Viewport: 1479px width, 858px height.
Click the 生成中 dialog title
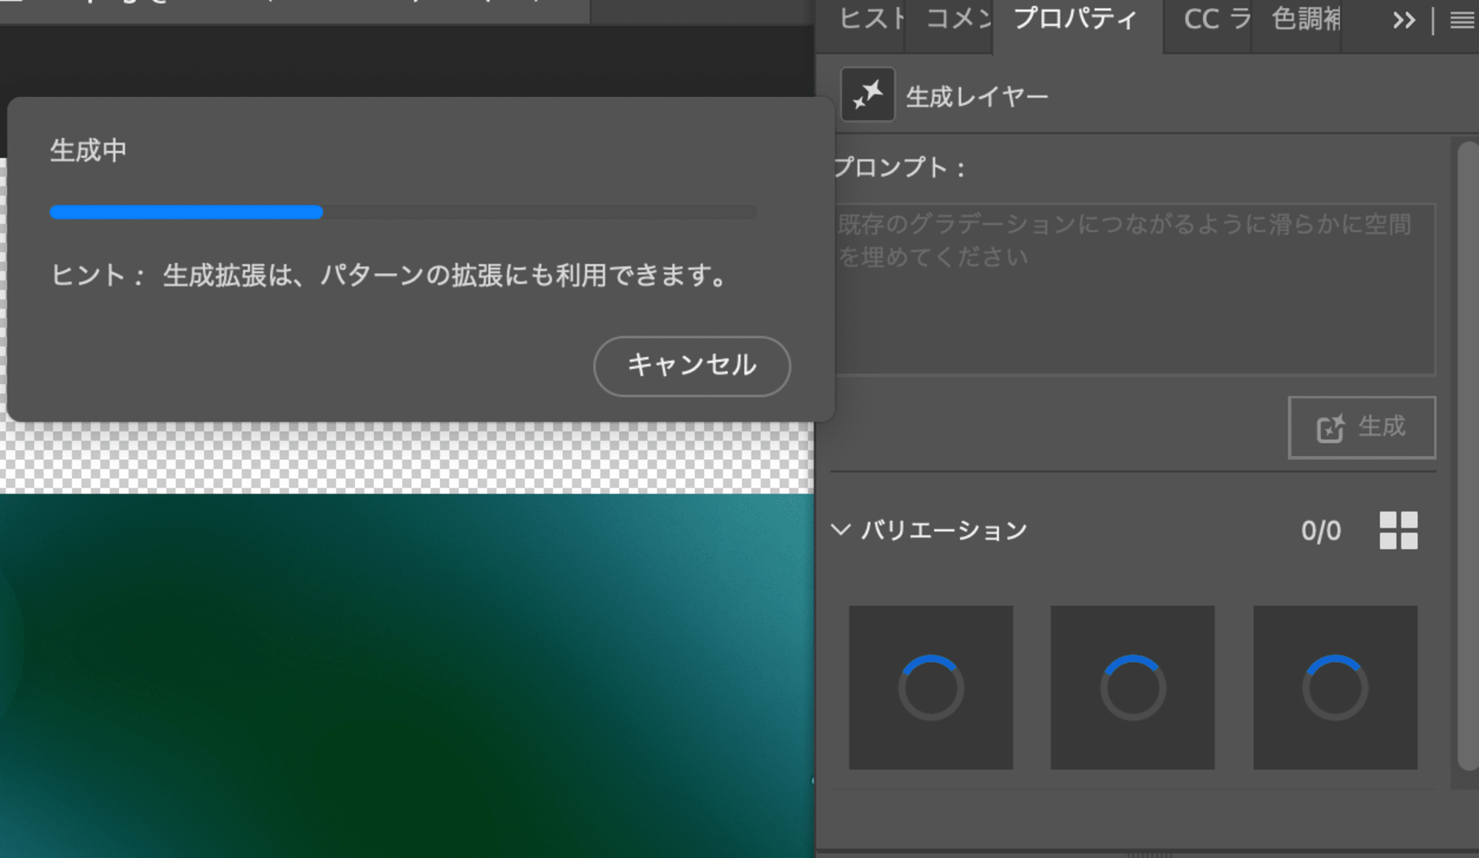pyautogui.click(x=88, y=151)
